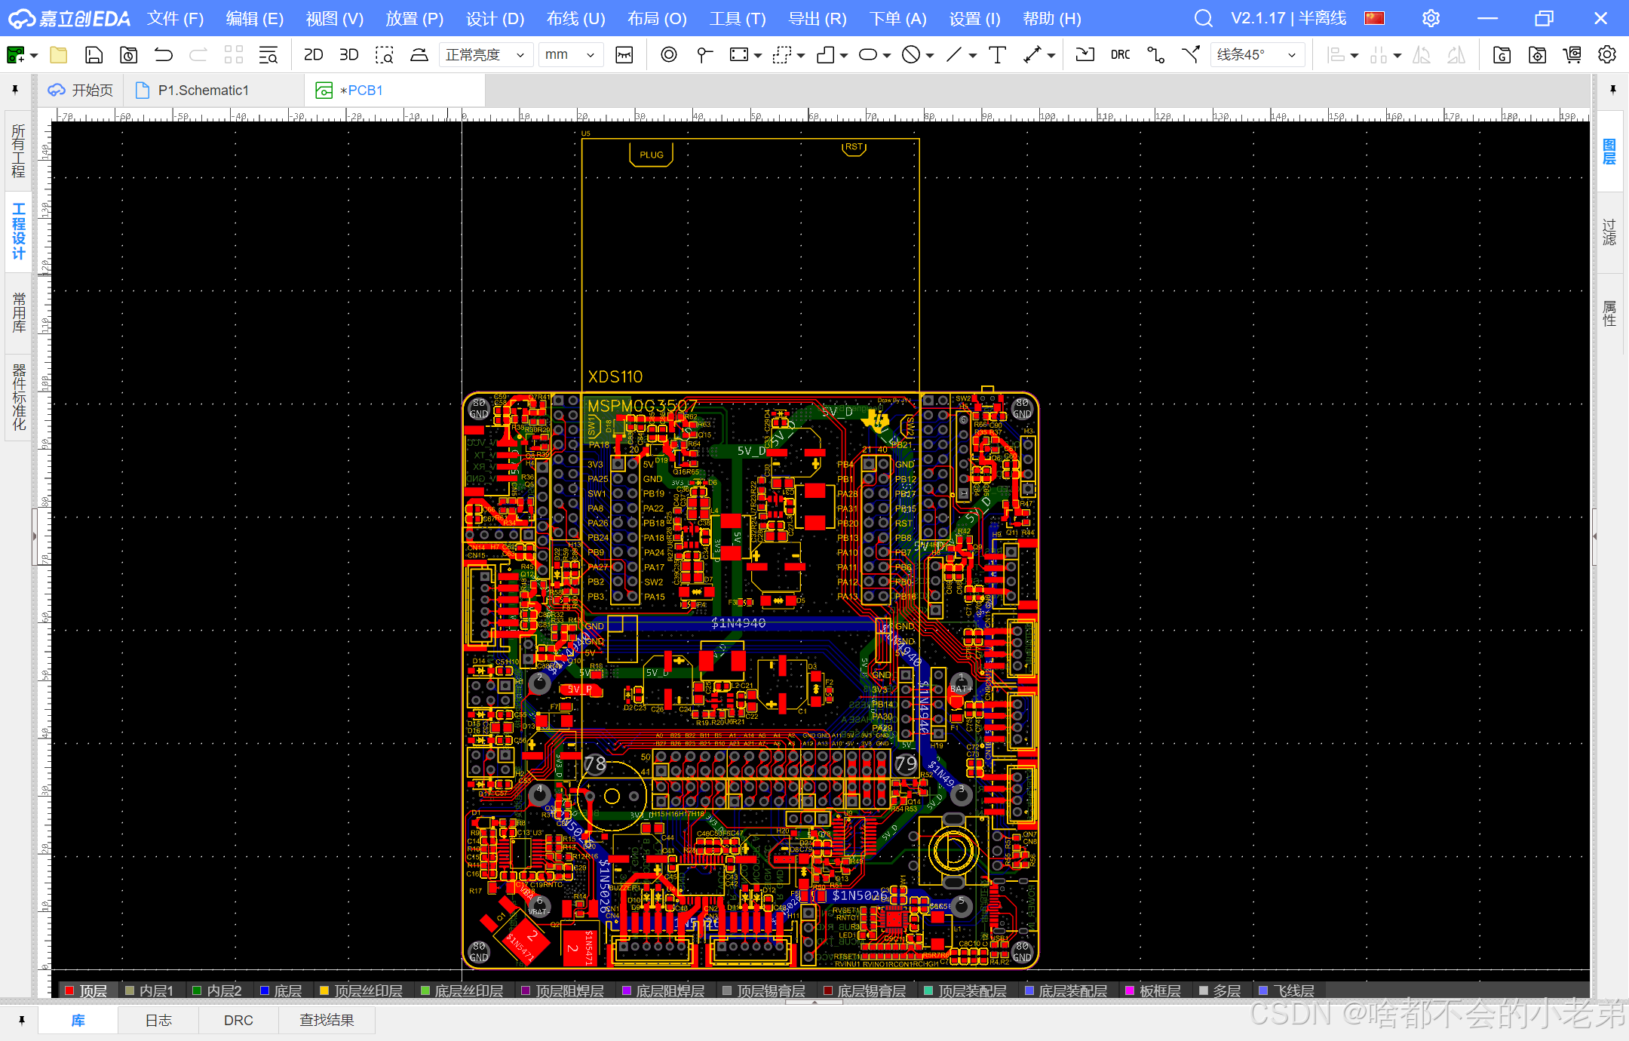Open the mm units dropdown
Screen dimensions: 1629x1041
point(571,55)
